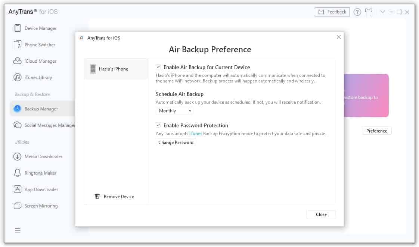The image size is (419, 247).
Task: Close the Air Backup Preference dialog
Action: coord(321,214)
